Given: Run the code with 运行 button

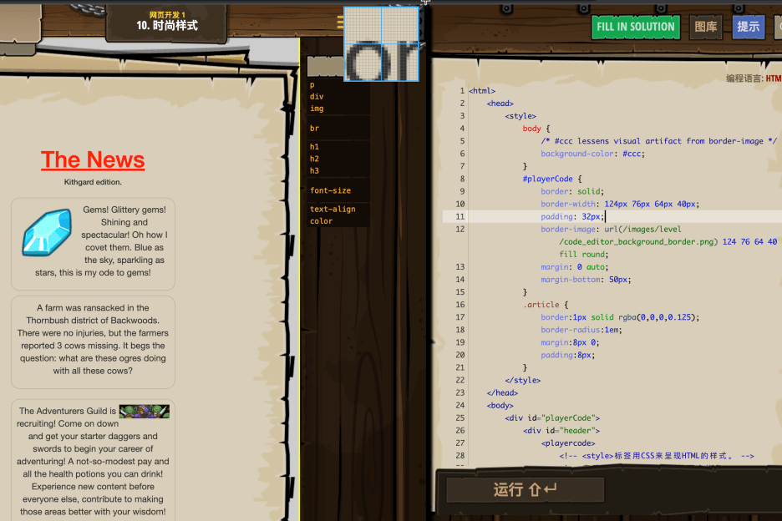Looking at the screenshot, I should 525,490.
